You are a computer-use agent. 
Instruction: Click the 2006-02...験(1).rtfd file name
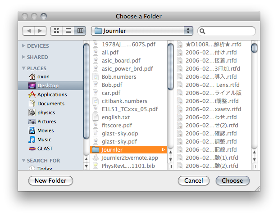pos(212,158)
